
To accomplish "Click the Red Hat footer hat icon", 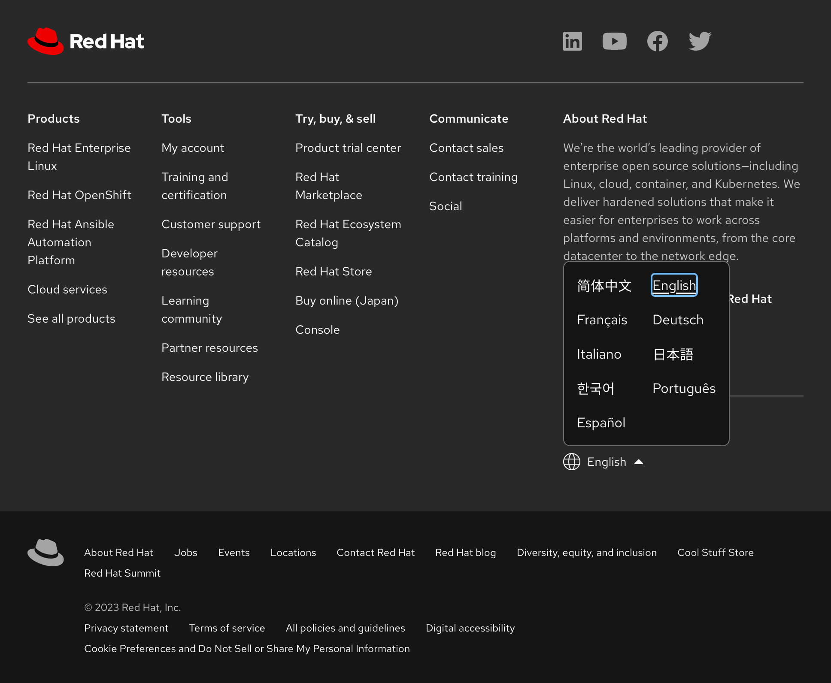I will (45, 551).
